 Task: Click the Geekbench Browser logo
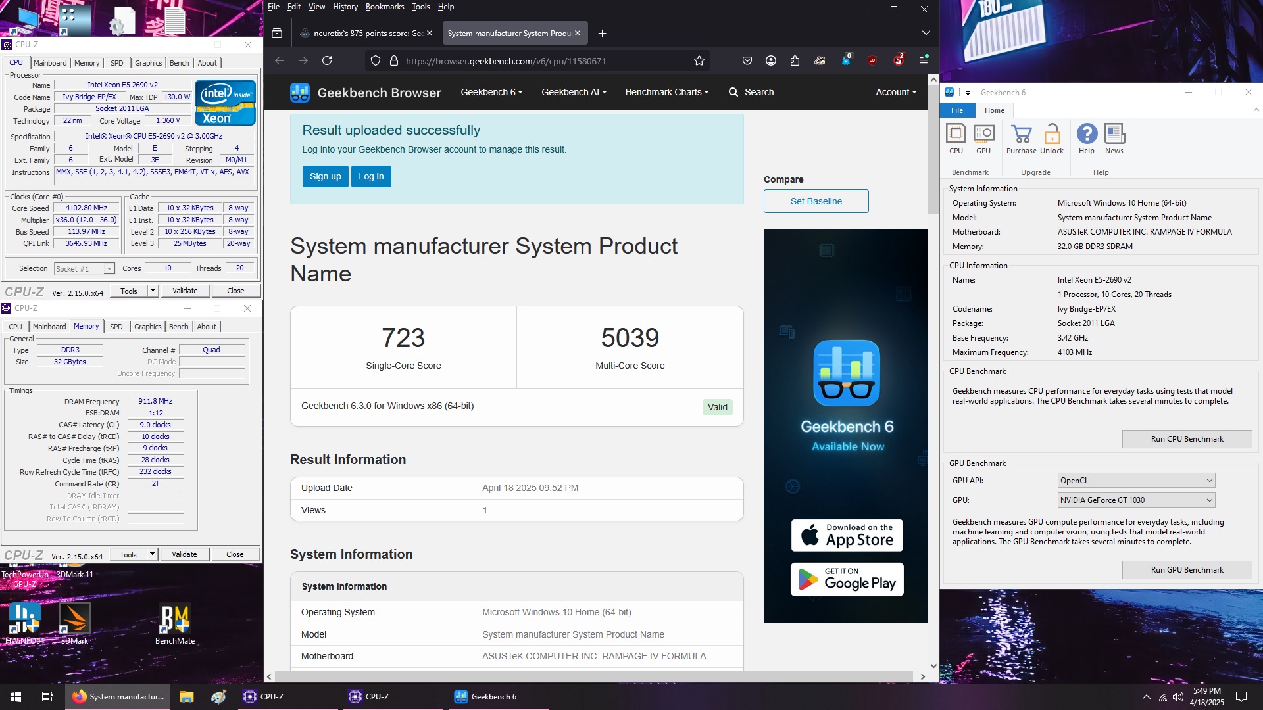366,93
